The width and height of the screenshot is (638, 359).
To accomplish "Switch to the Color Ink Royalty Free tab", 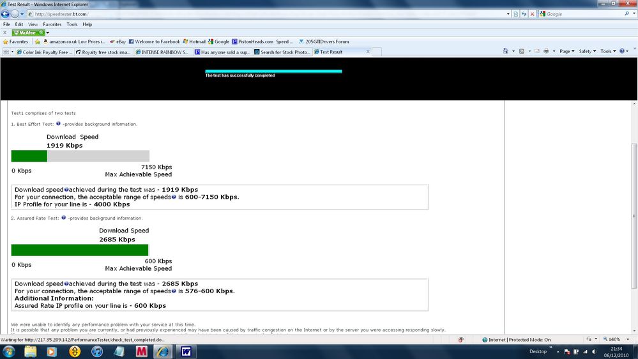I will [44, 52].
